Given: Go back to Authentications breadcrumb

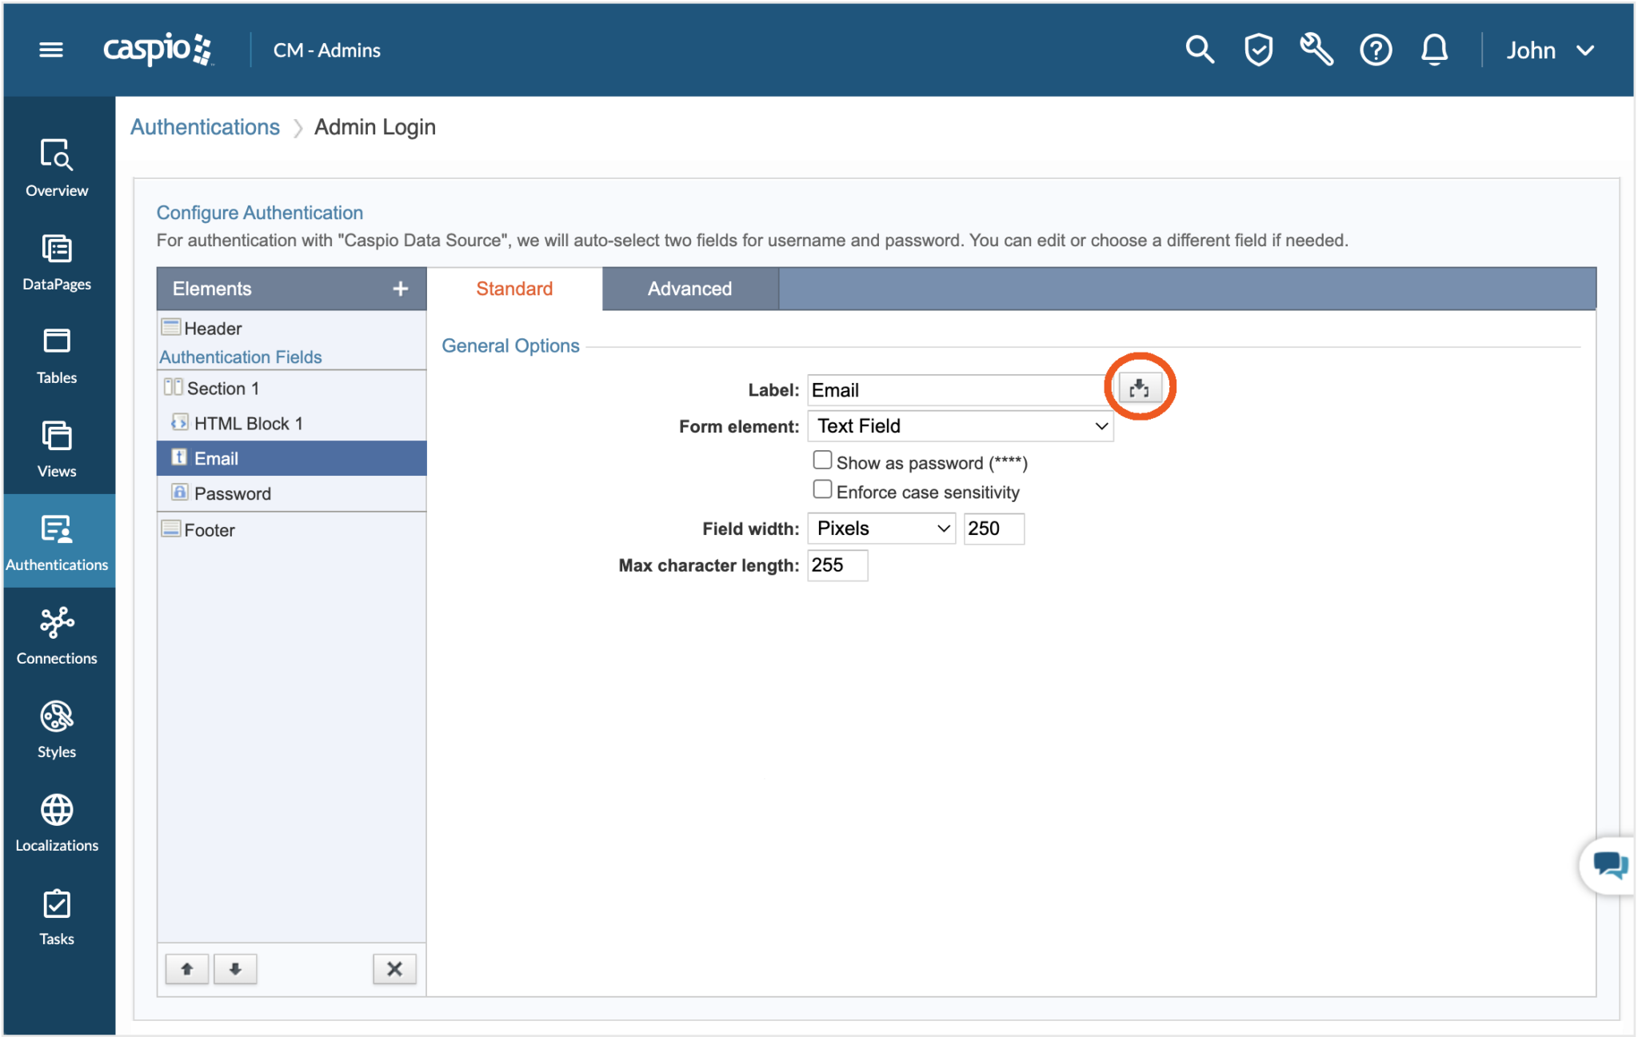Looking at the screenshot, I should pos(205,127).
